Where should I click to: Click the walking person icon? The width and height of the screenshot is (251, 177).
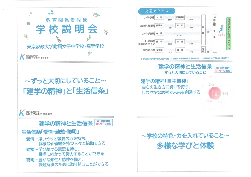coord(222,29)
